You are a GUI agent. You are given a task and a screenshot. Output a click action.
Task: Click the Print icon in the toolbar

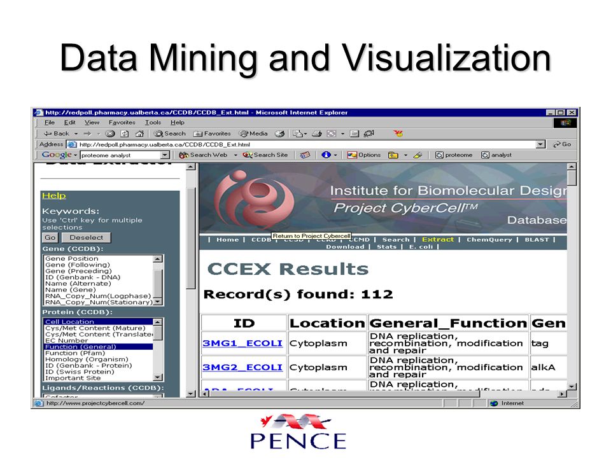(317, 134)
